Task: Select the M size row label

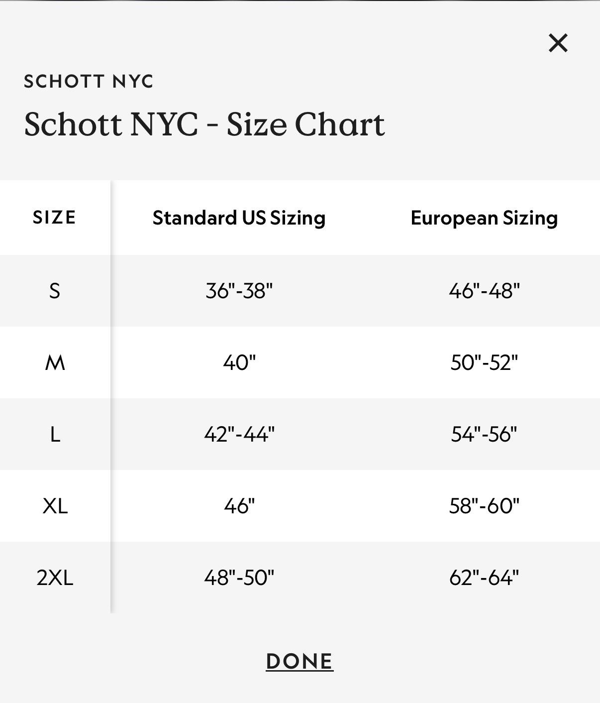Action: (x=55, y=362)
